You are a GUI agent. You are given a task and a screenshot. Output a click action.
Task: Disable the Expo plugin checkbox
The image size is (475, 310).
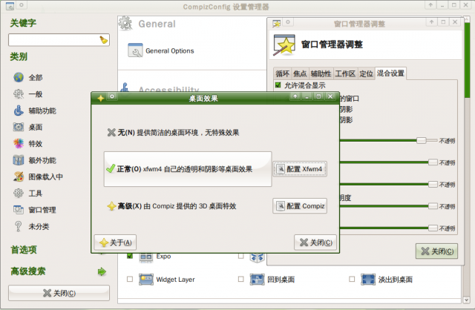(x=130, y=256)
